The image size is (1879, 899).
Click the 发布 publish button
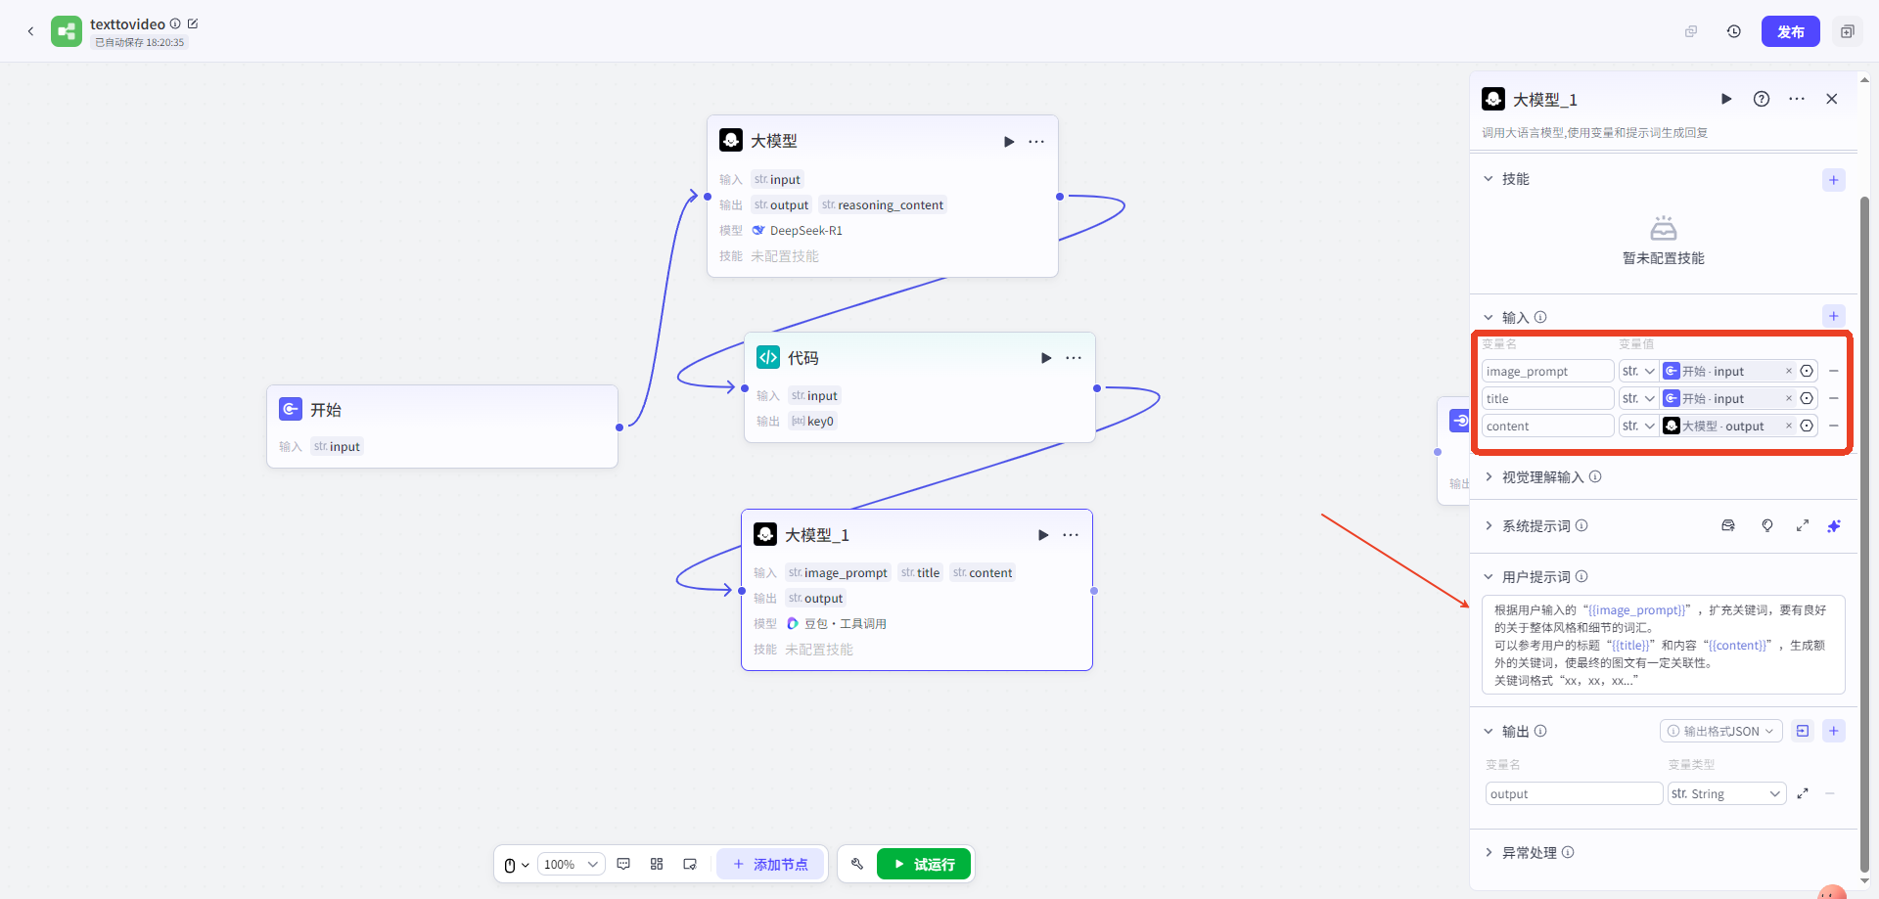1790,31
